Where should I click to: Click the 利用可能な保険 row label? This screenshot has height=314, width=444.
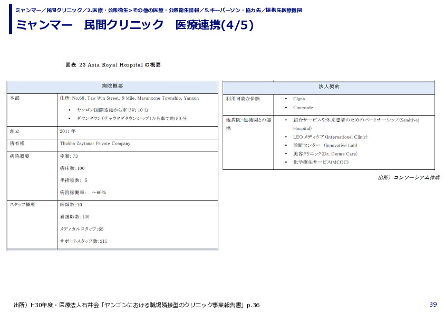tap(243, 99)
